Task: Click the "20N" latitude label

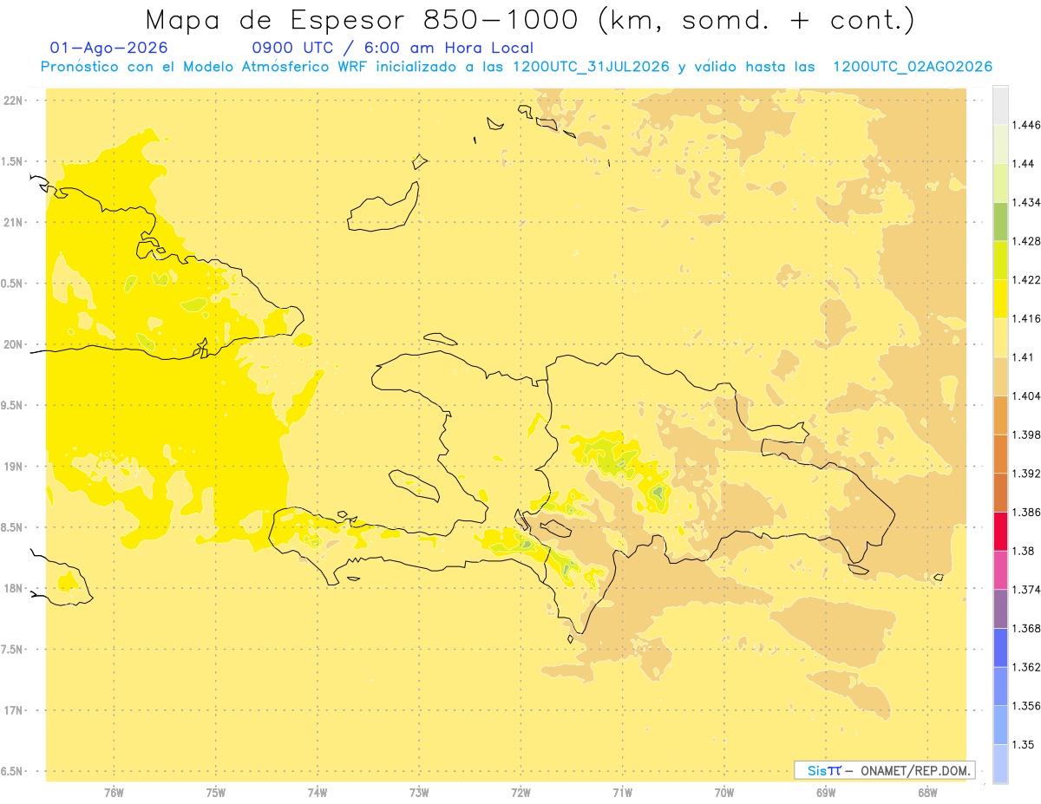Action: (x=12, y=344)
